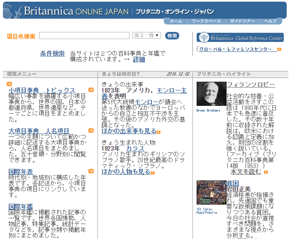290x239 pixels.
Task: Click orange arrow icon after 本文を読む
Action: point(266,172)
